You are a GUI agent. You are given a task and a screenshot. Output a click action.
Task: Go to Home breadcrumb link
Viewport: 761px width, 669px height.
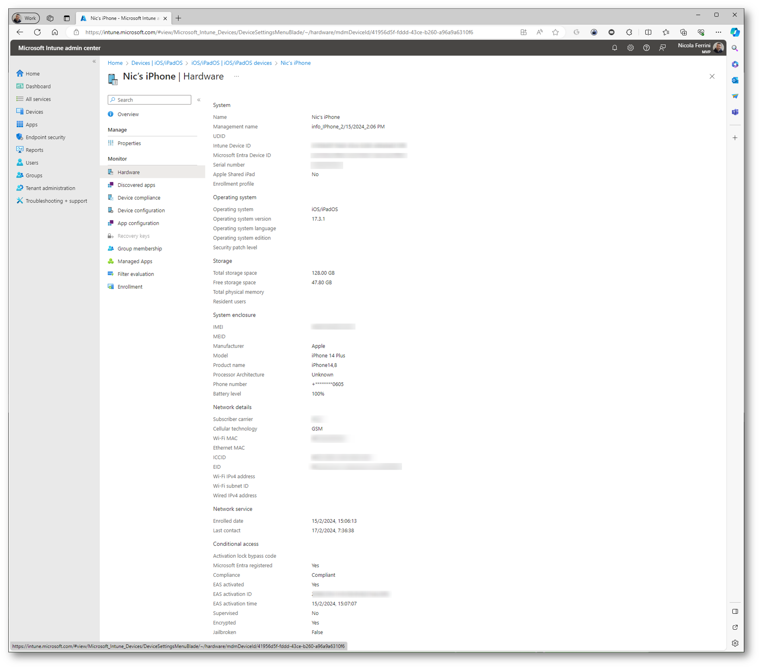tap(115, 63)
